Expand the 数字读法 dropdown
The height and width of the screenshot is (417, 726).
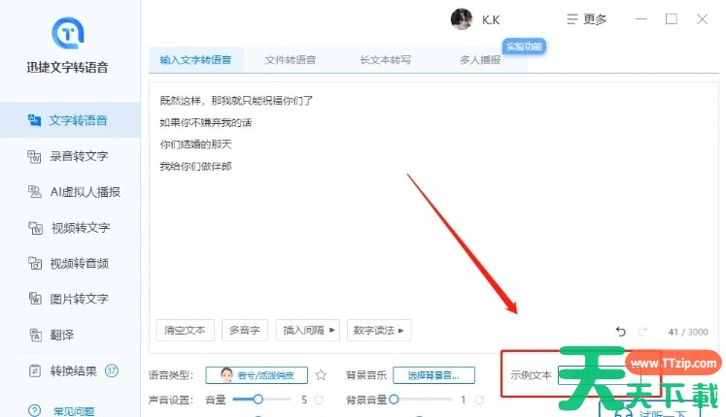[x=380, y=331]
